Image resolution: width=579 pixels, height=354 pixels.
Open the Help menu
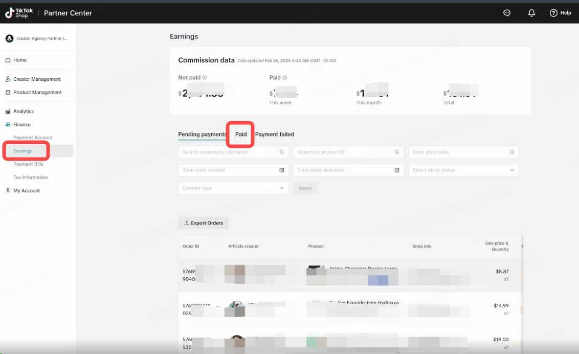pyautogui.click(x=560, y=13)
